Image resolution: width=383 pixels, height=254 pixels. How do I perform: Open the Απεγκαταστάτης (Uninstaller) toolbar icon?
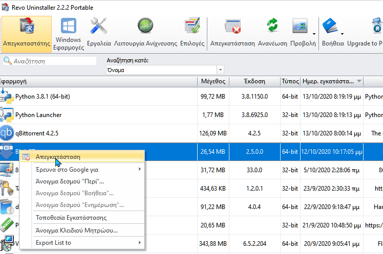pyautogui.click(x=27, y=26)
